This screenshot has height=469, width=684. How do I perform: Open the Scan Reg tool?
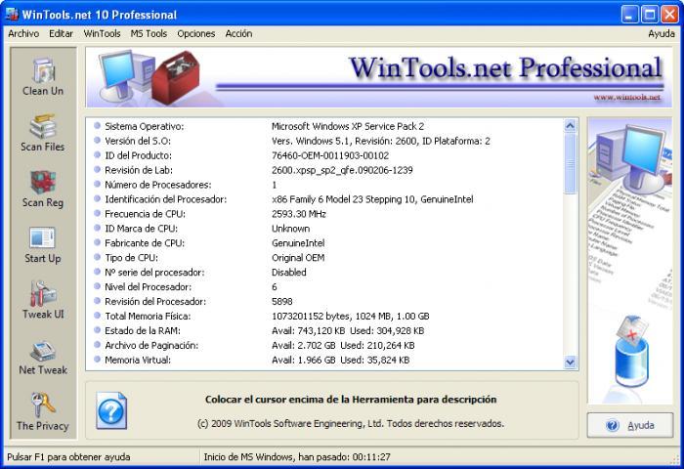[43, 189]
